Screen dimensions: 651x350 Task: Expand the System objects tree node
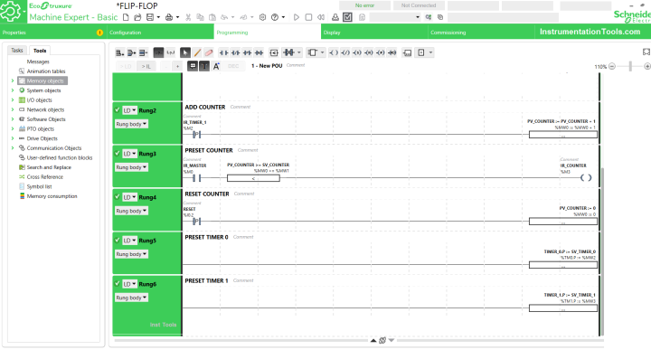[13, 90]
